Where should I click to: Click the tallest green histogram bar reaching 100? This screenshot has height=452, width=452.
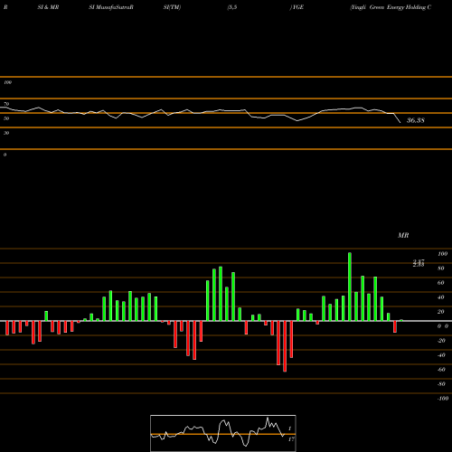coord(350,287)
